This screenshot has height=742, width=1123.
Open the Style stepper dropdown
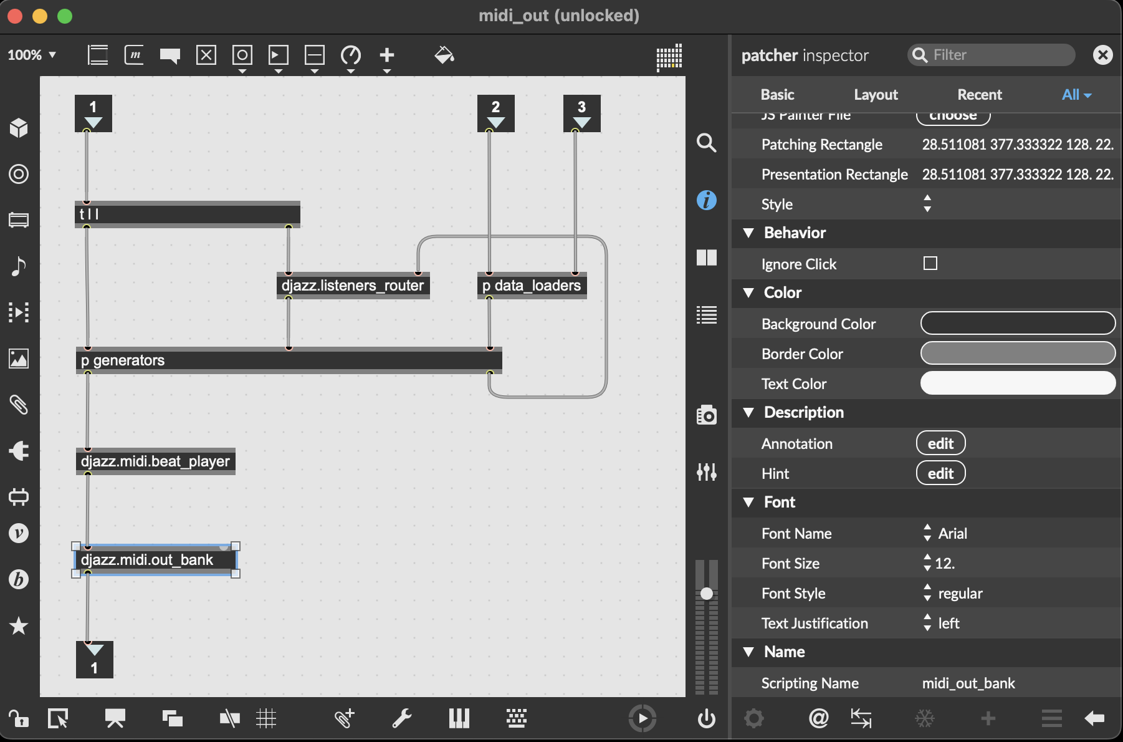click(927, 204)
